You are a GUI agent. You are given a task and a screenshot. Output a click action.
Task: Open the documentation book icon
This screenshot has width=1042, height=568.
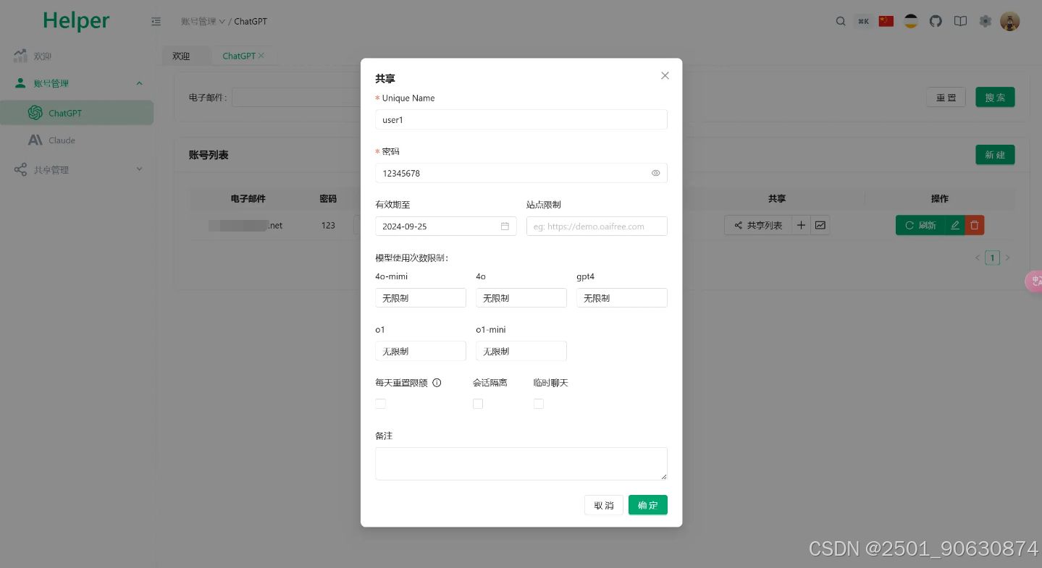[960, 21]
